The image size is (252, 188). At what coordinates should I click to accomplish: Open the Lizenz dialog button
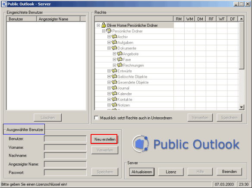point(171,172)
